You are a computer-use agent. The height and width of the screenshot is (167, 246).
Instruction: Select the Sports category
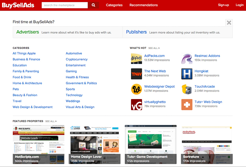(70, 89)
